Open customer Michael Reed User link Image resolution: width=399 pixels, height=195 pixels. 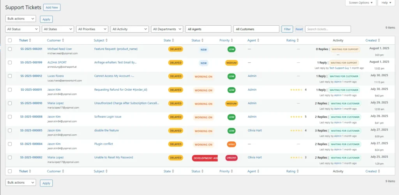tap(60, 49)
